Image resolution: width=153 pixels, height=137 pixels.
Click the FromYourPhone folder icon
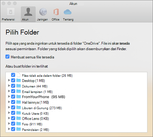click(19, 97)
